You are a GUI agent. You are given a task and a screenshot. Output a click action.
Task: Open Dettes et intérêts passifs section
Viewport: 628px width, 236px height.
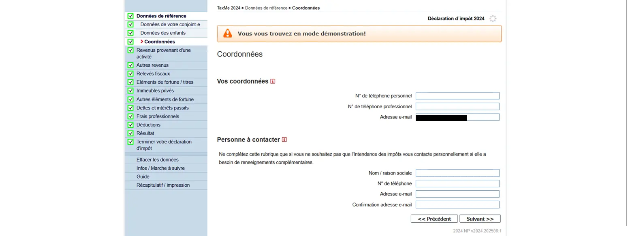[x=162, y=107]
